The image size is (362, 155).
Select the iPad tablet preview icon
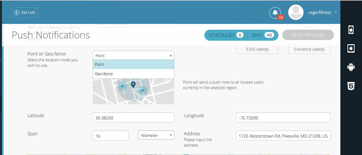(x=351, y=48)
